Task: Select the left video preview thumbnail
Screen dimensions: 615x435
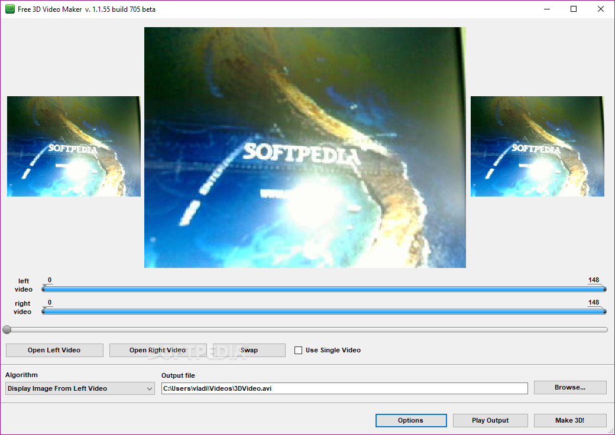Action: [x=74, y=146]
